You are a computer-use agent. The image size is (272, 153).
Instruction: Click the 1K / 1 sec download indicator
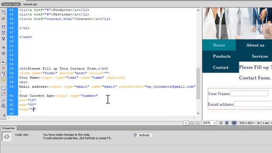[x=263, y=123]
